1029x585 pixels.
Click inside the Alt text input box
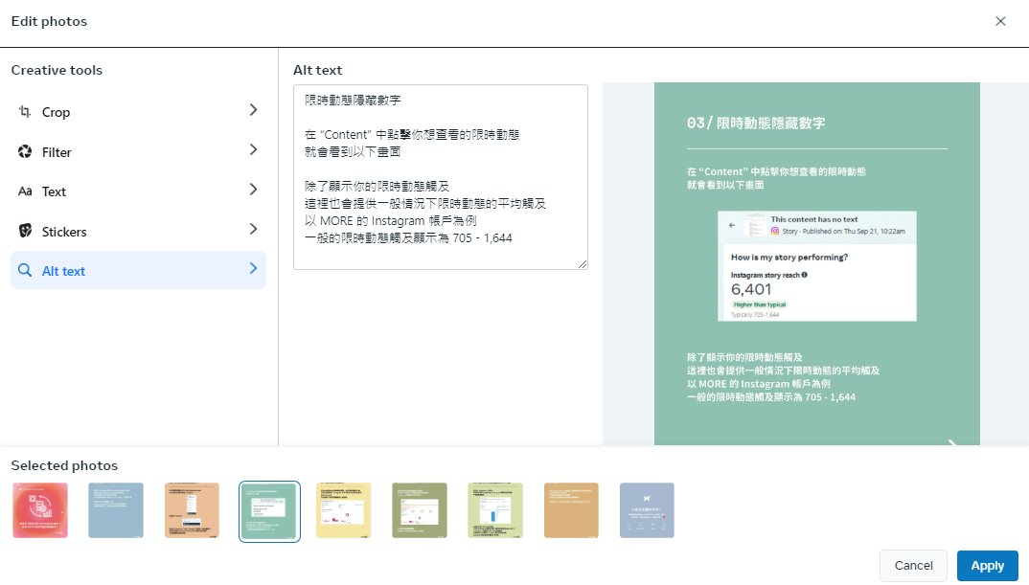[441, 177]
